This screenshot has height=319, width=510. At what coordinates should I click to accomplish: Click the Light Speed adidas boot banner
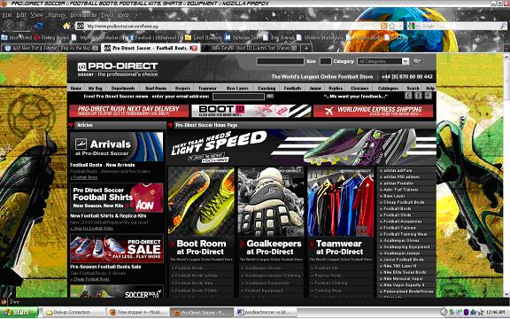coord(302,147)
